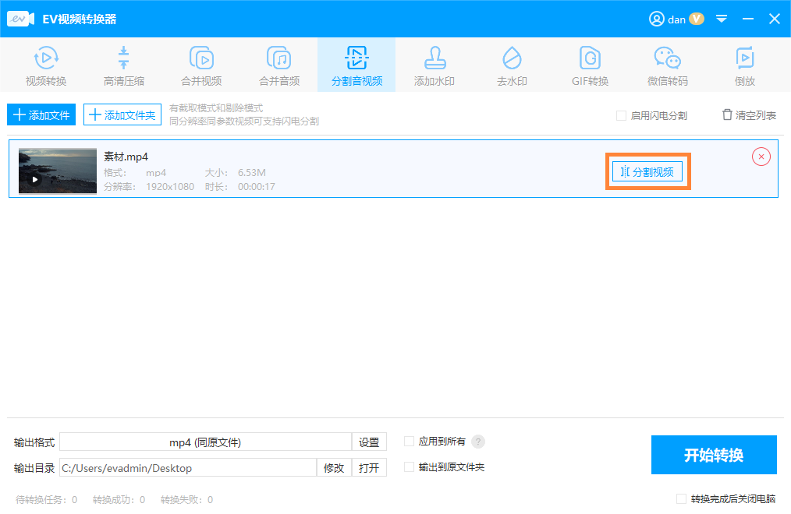Click the 分割音视频 tab
The height and width of the screenshot is (514, 791).
(x=356, y=65)
